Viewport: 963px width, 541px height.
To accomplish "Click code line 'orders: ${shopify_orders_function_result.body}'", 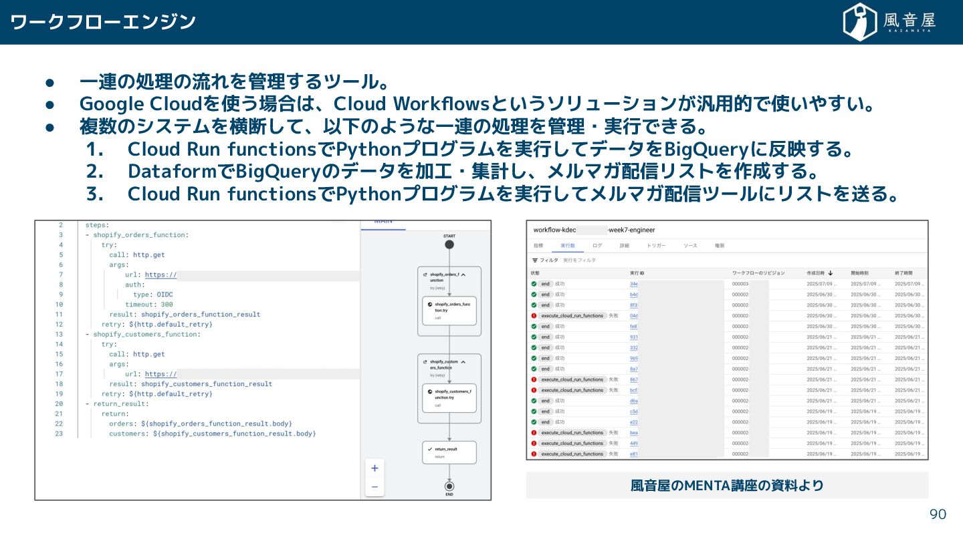I will pyautogui.click(x=201, y=424).
